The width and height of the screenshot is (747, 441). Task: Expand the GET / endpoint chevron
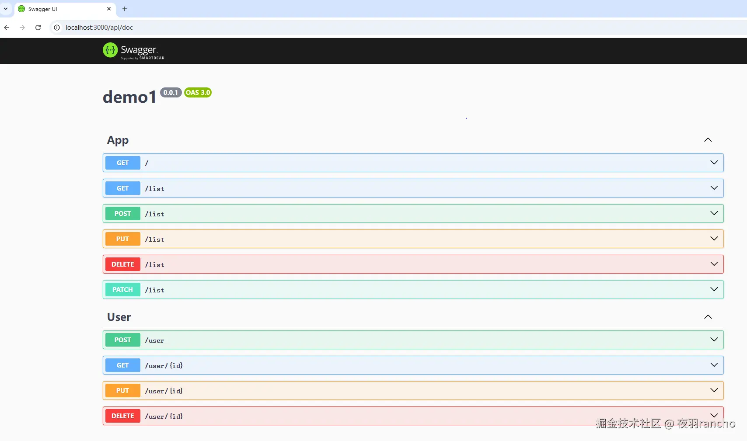coord(714,163)
